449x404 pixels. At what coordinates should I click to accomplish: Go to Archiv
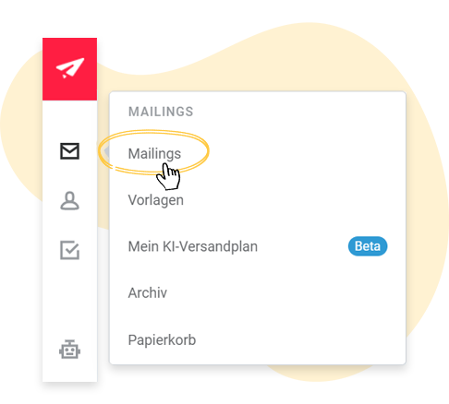coord(148,292)
